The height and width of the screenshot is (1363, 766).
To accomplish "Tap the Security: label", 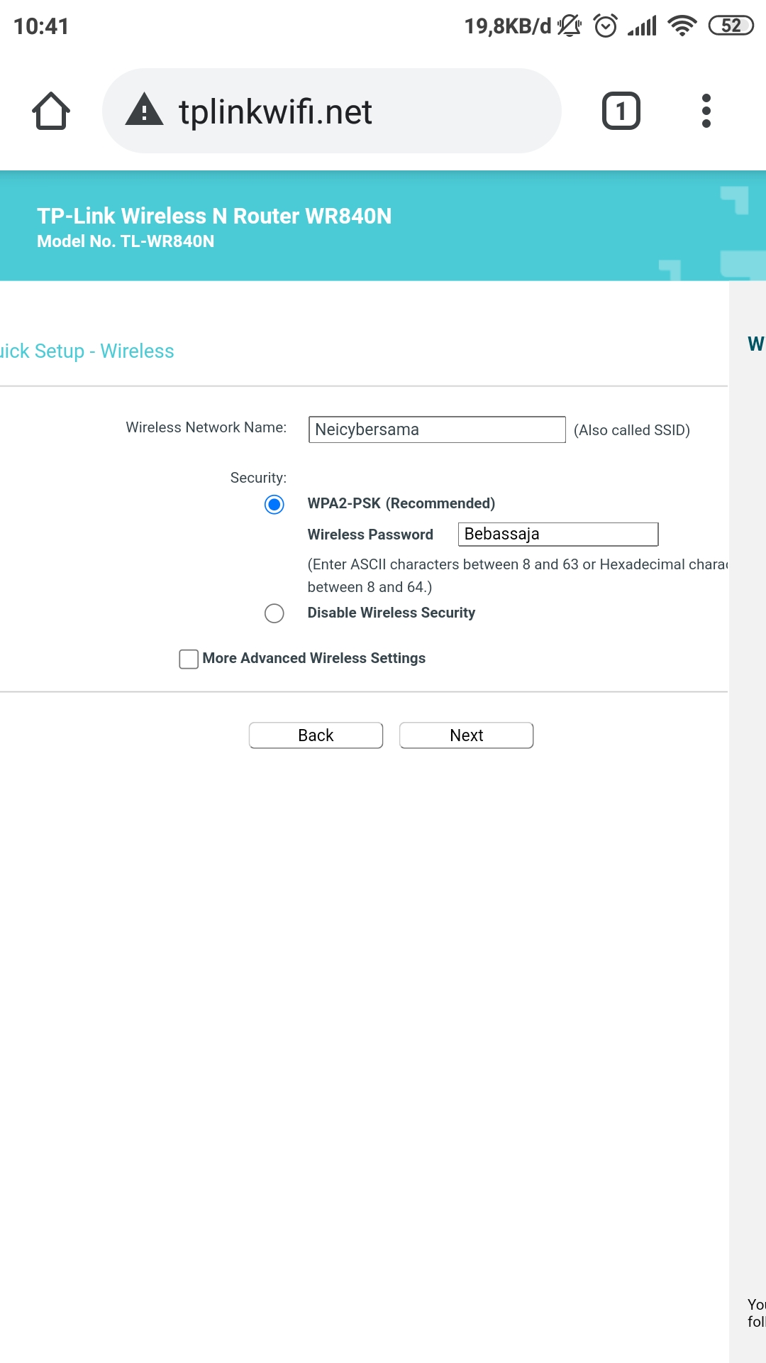I will pos(258,478).
